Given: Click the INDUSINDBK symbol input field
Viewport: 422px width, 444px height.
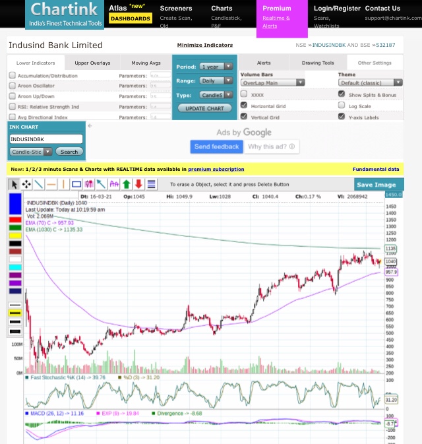Looking at the screenshot, I should coord(46,140).
